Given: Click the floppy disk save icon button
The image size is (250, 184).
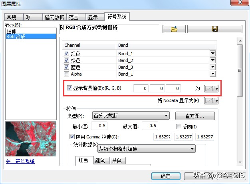Looking at the screenshot, I should coord(215,29).
